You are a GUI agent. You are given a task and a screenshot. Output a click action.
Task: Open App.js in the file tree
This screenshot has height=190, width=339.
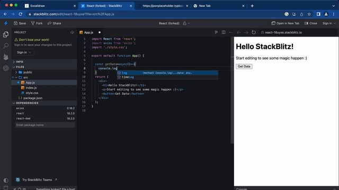point(44,83)
